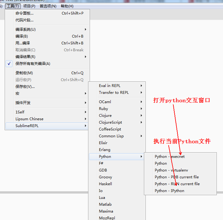223x220 pixels.
Task: Open the Python submenu in SublimeREPL
Action: click(117, 156)
